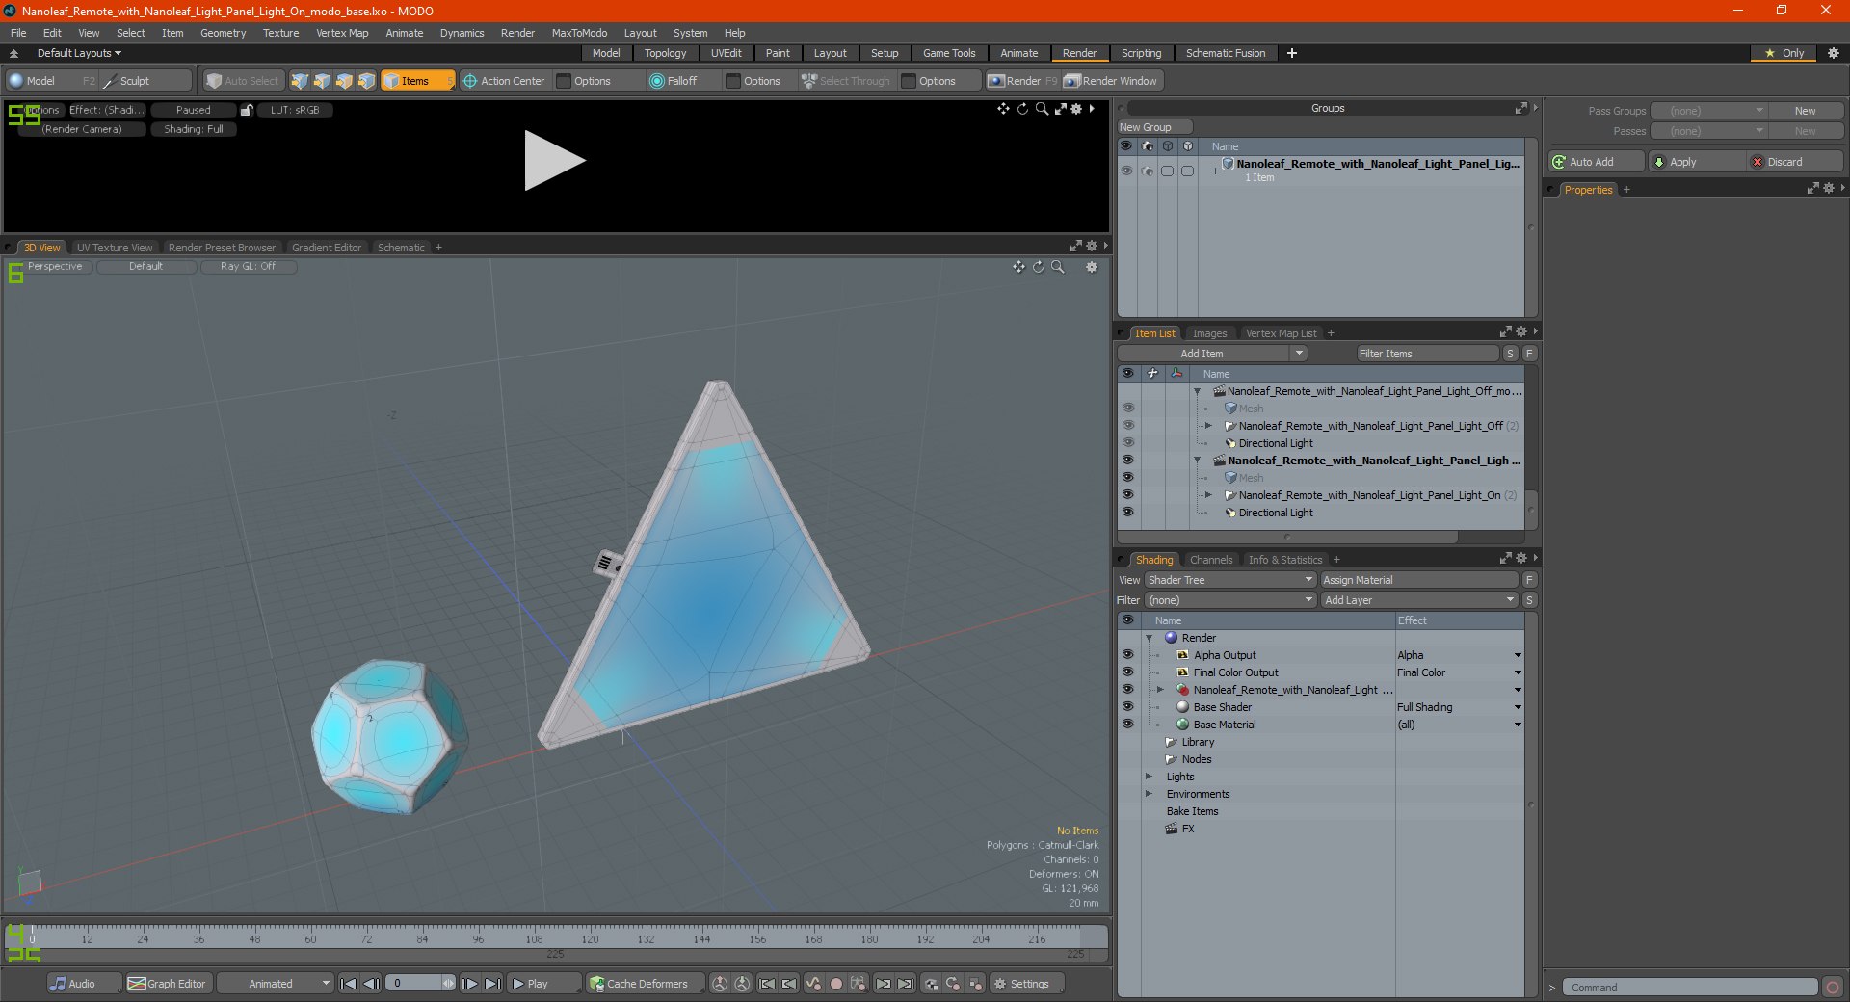Click the Auto Add button
Image resolution: width=1850 pixels, height=1002 pixels.
[1597, 162]
